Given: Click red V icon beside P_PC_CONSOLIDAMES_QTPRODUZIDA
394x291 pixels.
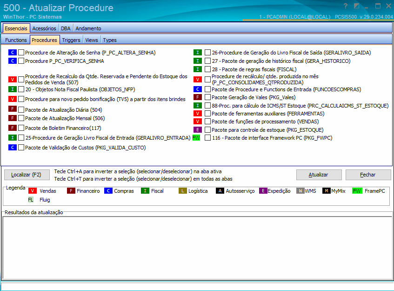Looking at the screenshot, I should coord(198,80).
